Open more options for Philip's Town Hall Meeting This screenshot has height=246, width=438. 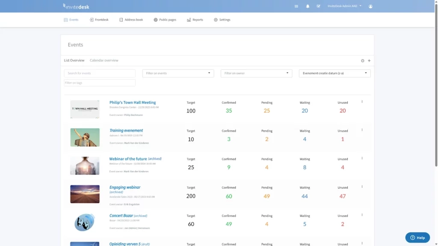point(362,102)
